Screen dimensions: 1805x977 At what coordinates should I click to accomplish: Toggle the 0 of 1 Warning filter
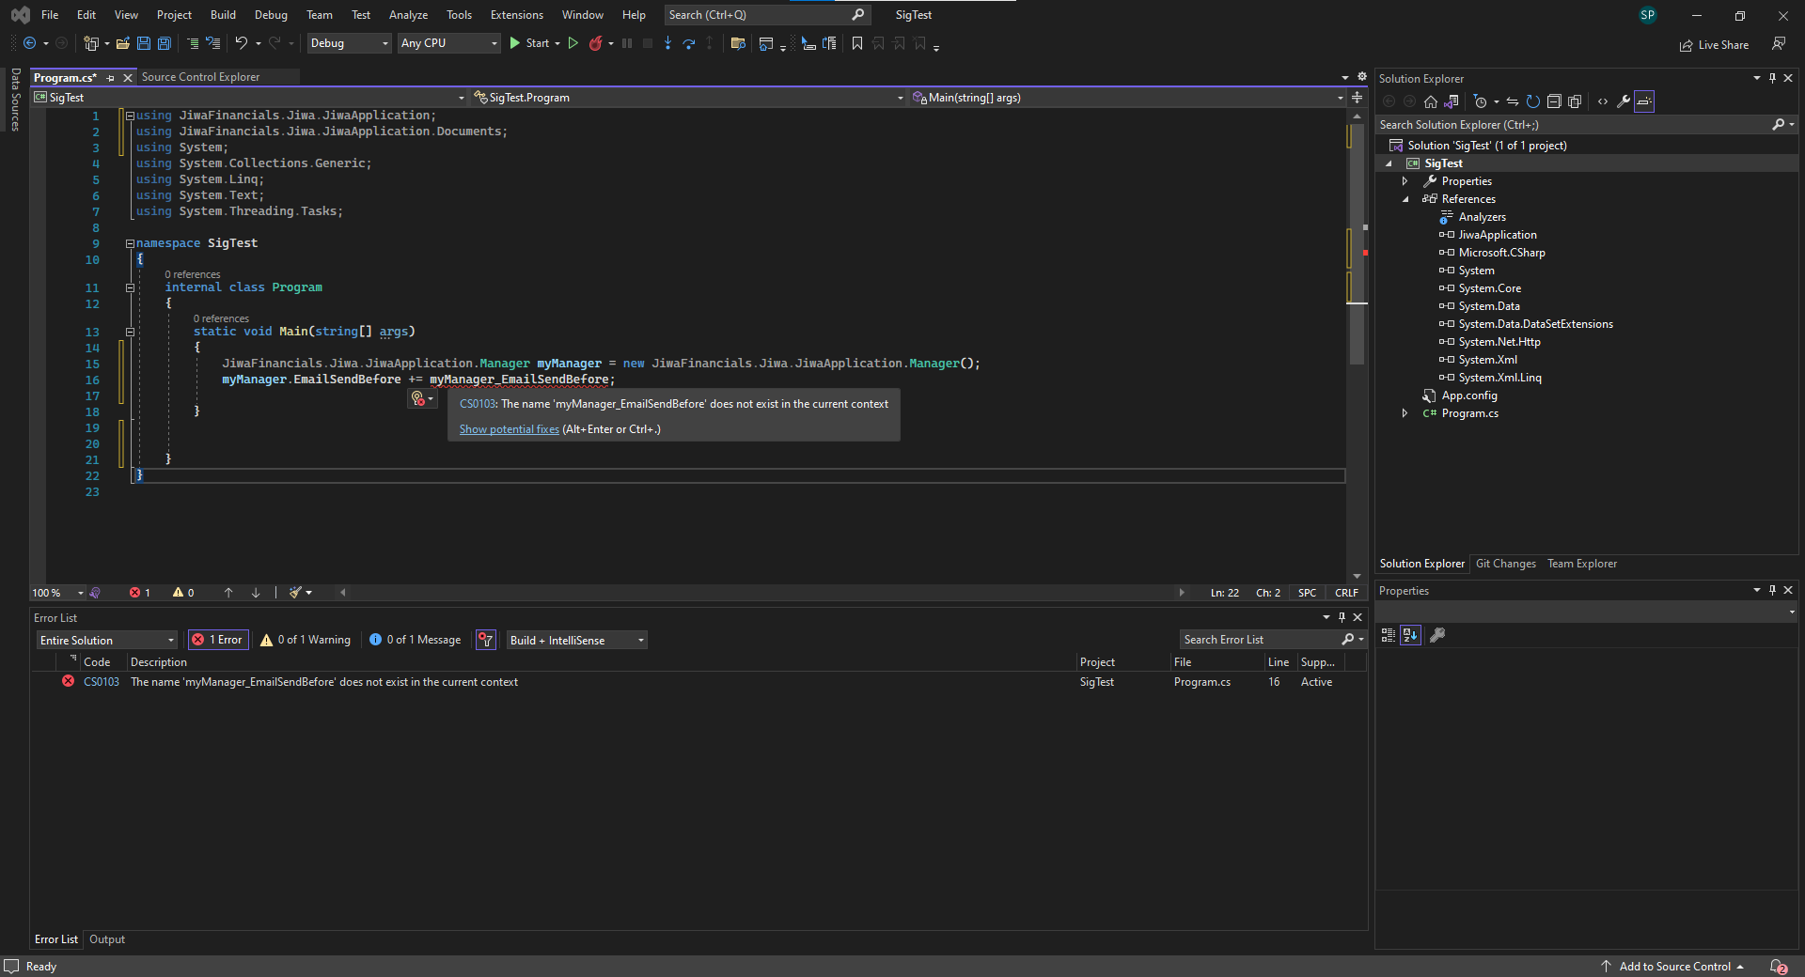click(x=306, y=640)
